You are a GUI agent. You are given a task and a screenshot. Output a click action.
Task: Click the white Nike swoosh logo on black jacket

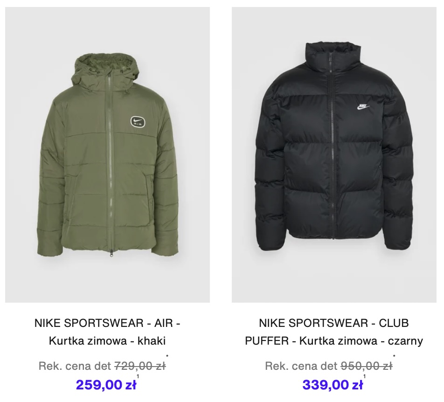[363, 107]
